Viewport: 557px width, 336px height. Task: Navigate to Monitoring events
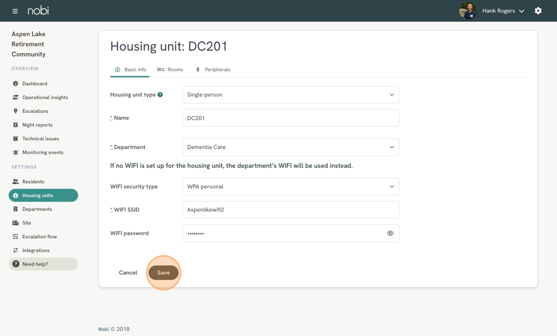42,152
